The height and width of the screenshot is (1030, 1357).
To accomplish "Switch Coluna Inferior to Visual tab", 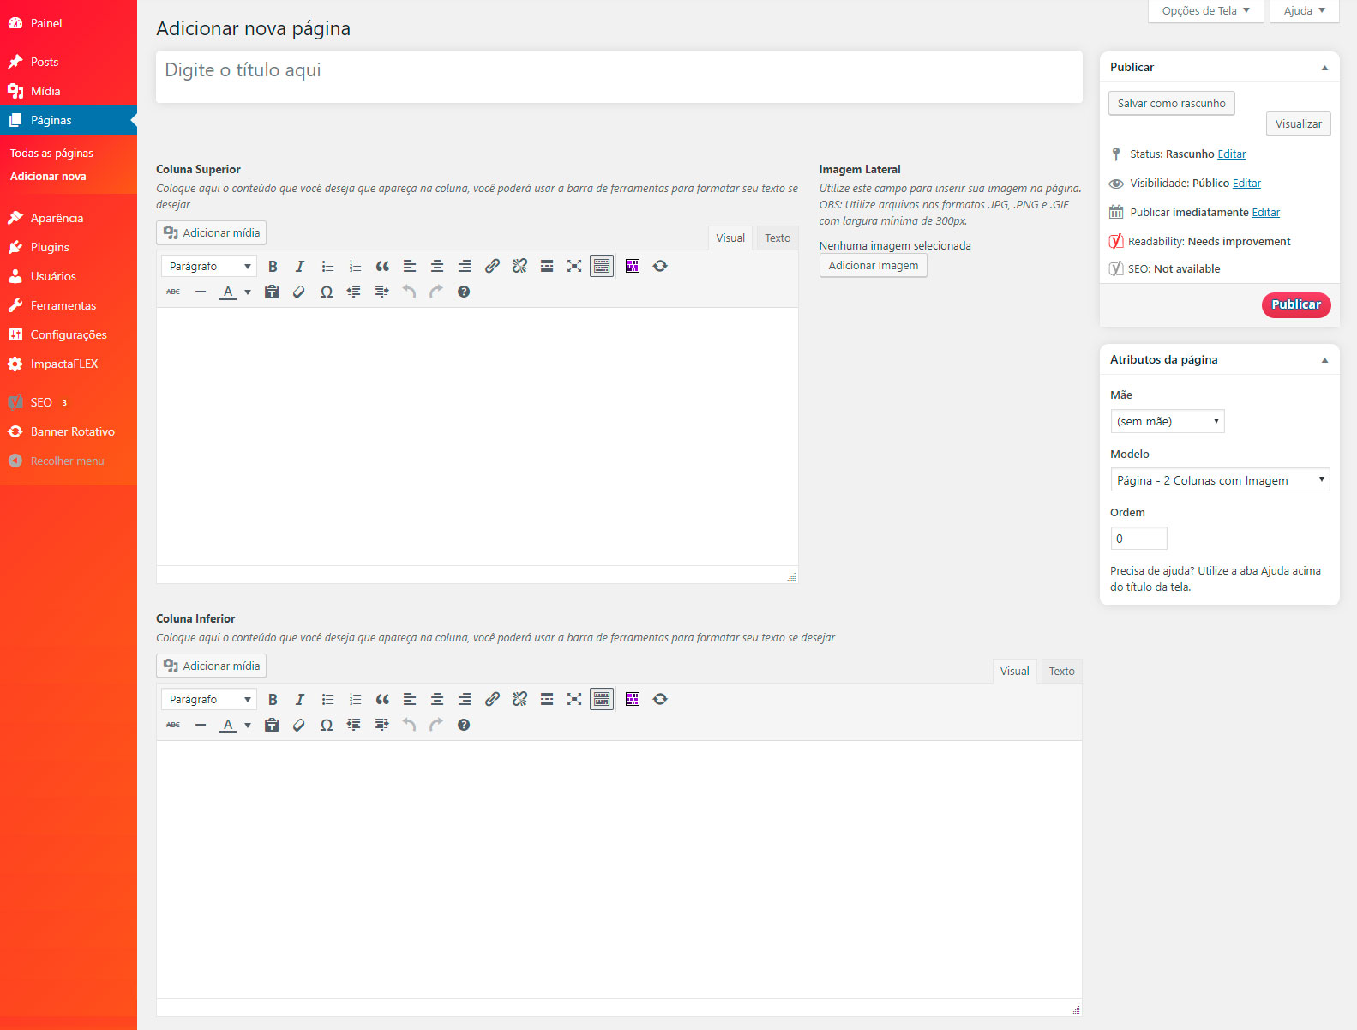I will (1014, 672).
